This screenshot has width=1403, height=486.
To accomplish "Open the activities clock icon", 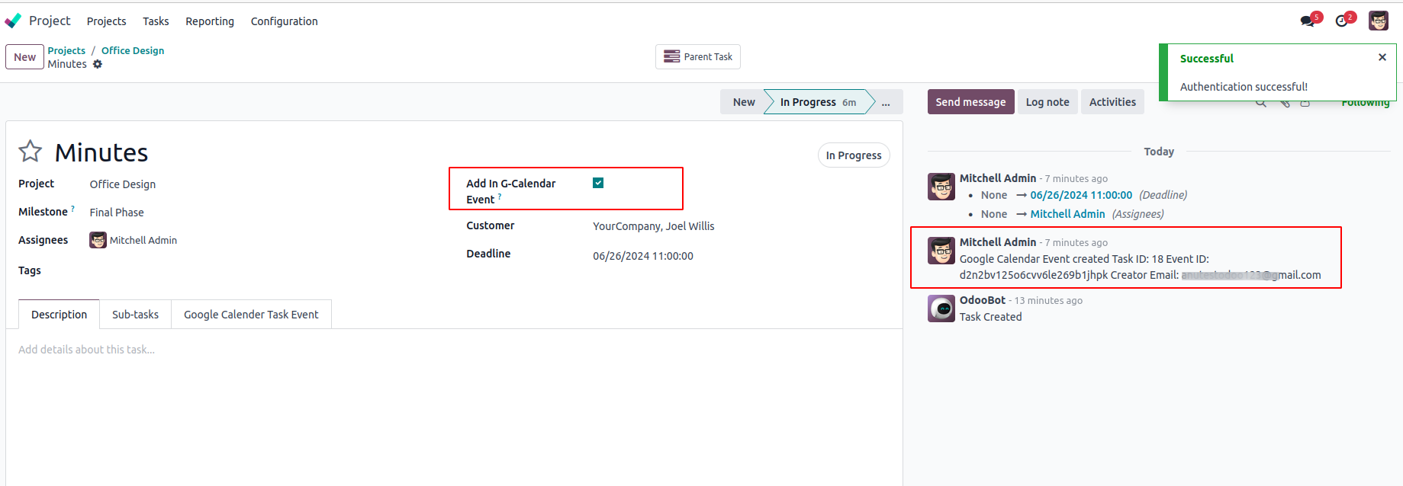I will point(1342,21).
